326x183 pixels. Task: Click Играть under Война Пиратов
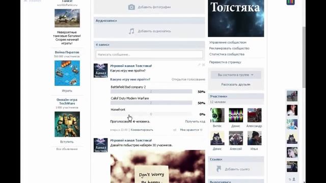(x=67, y=91)
